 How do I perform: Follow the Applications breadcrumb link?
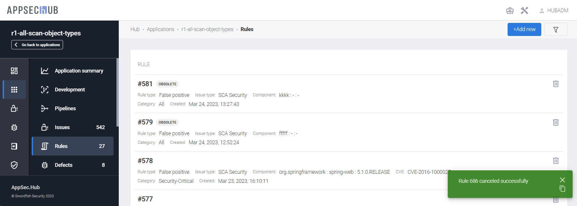[160, 29]
